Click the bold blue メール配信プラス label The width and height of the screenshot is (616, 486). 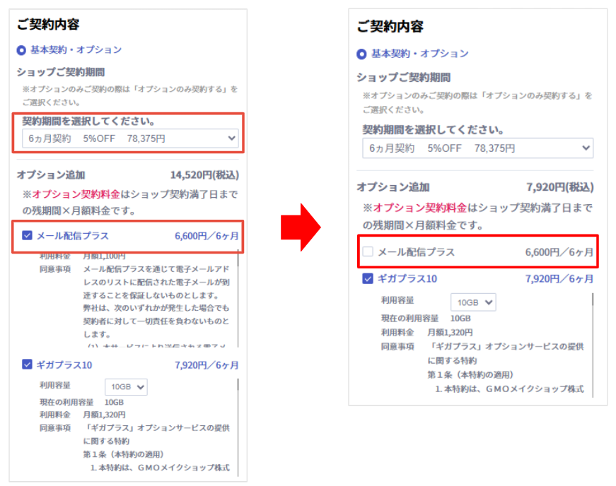[73, 236]
